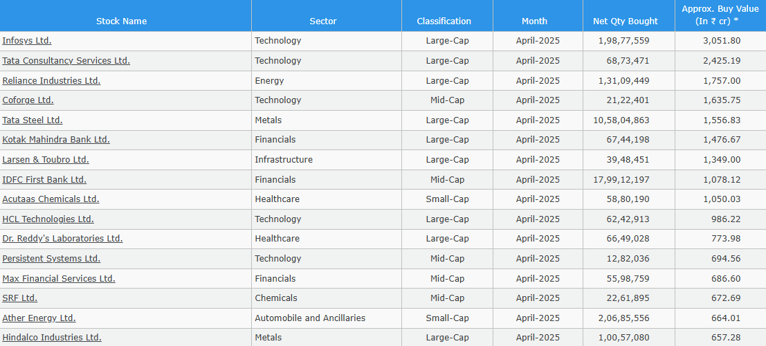Click the SRF Ltd. link
Screen dimensions: 766x346
(x=20, y=298)
